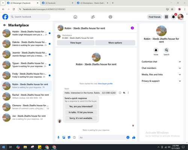This screenshot has height=150, width=188.
Task: Open a new browser tab
Action: [113, 3]
